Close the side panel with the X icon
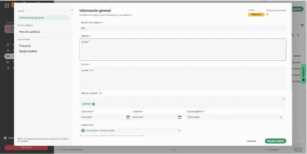Image resolution: width=307 pixels, height=154 pixels. (298, 35)
